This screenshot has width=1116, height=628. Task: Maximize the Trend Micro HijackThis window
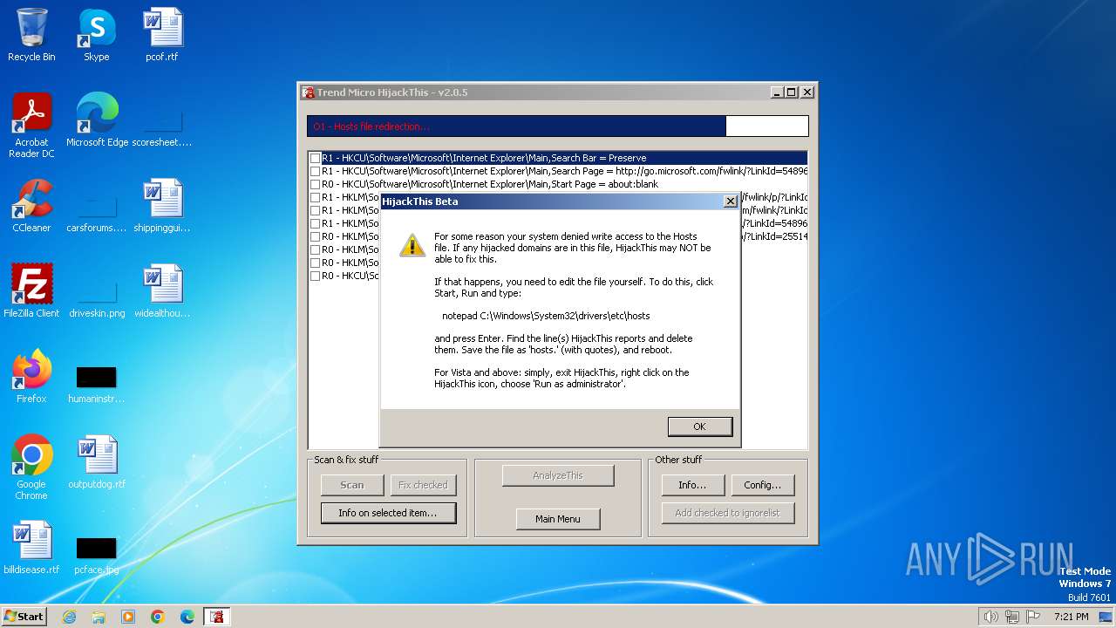[x=792, y=92]
